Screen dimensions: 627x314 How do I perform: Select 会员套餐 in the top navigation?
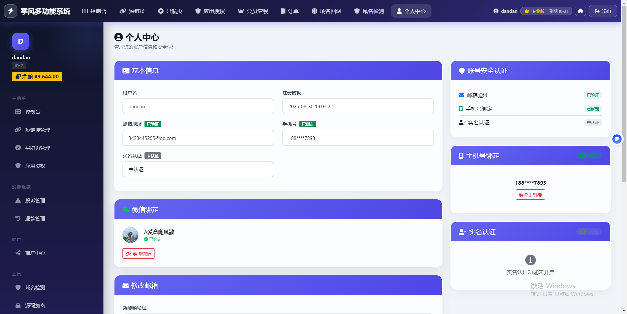(x=253, y=11)
